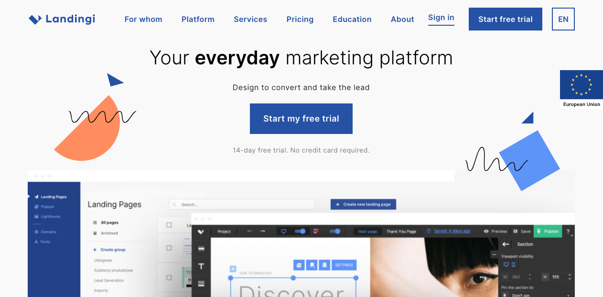
Task: Tick the checkbox beside the teal thumbnail
Action: pos(169,277)
